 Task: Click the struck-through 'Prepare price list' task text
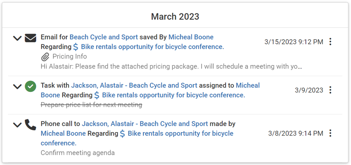click(x=91, y=105)
